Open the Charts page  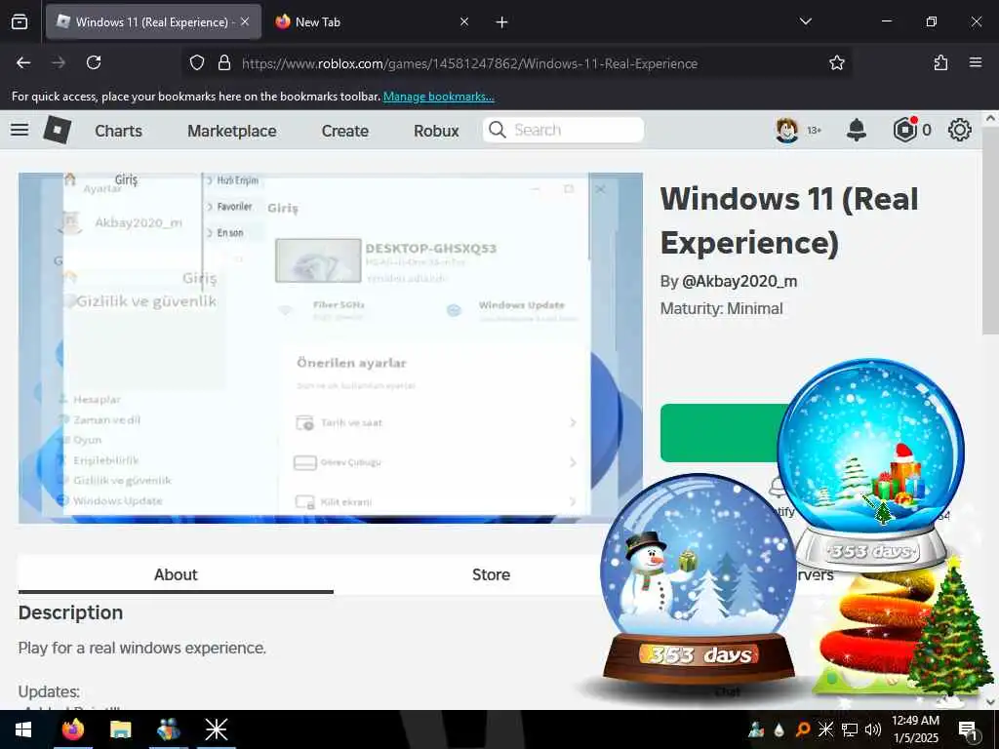point(118,131)
